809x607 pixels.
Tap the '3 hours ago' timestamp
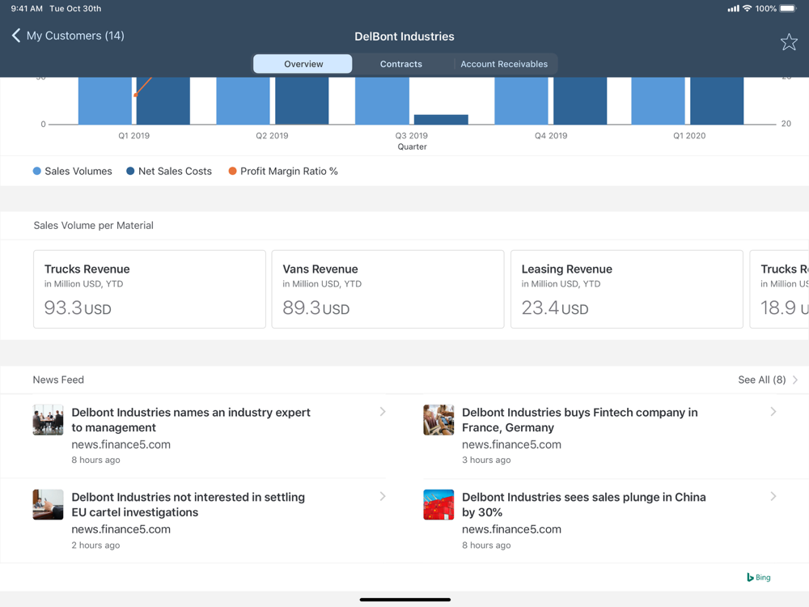[486, 460]
